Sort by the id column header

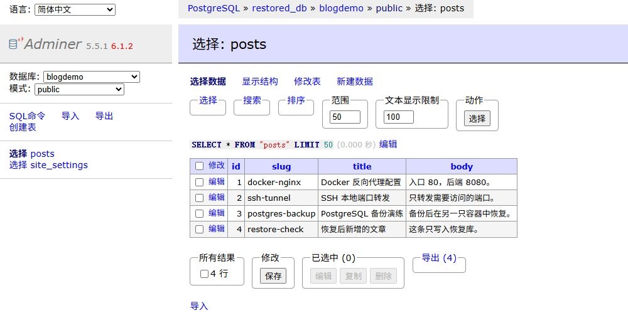[x=236, y=166]
